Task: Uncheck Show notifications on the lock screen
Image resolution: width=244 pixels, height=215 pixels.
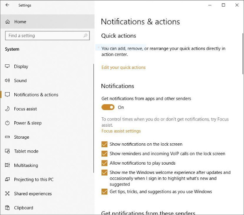Action: coord(104,144)
